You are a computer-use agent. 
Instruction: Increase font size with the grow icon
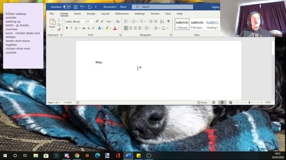tap(97, 21)
